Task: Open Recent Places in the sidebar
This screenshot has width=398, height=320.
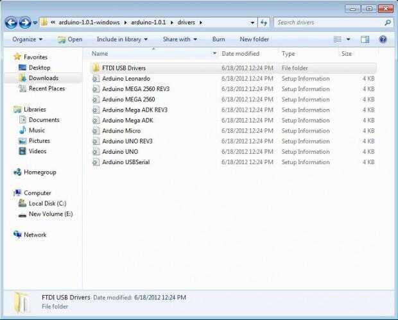Action: [47, 88]
